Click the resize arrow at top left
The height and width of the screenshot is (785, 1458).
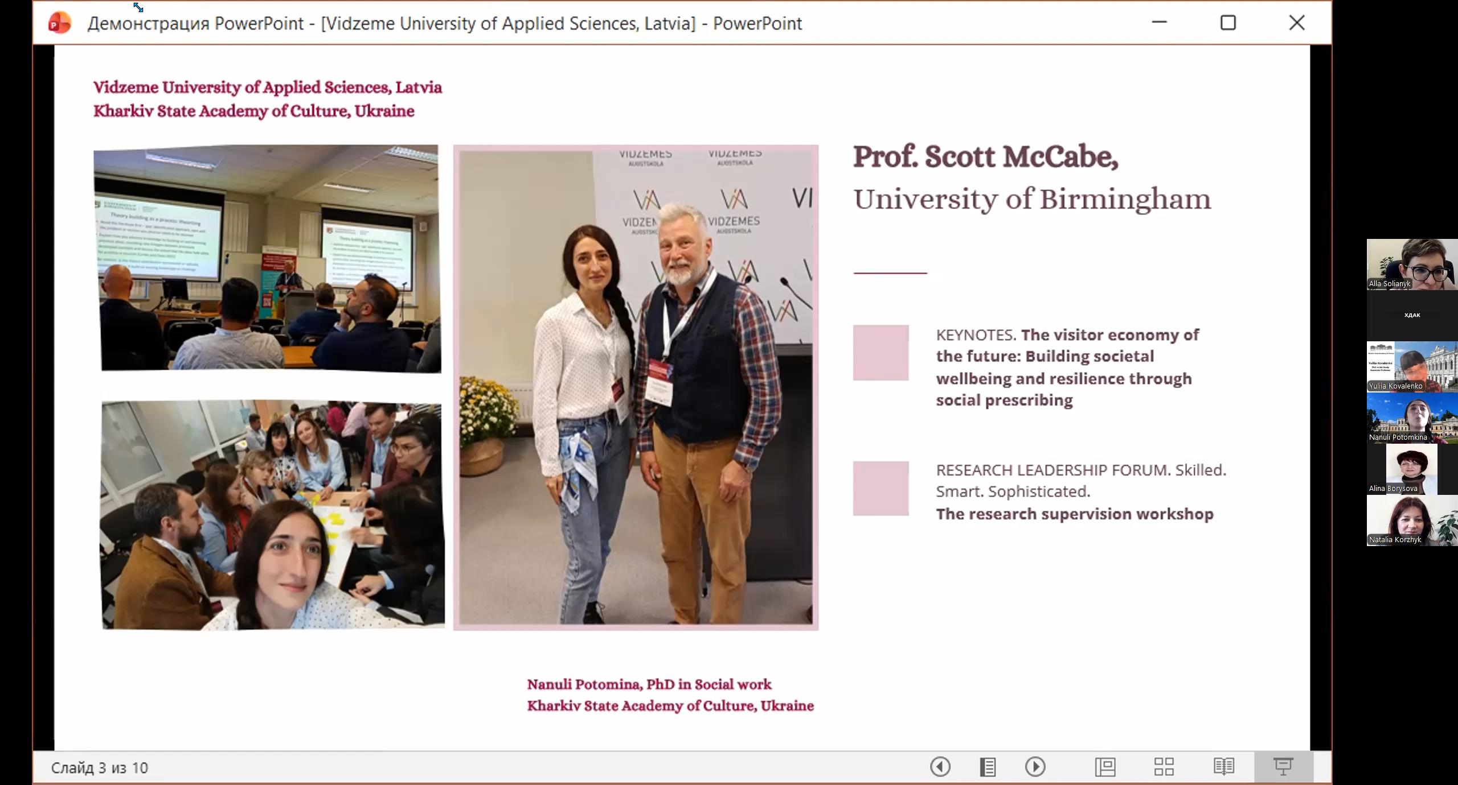pos(138,7)
